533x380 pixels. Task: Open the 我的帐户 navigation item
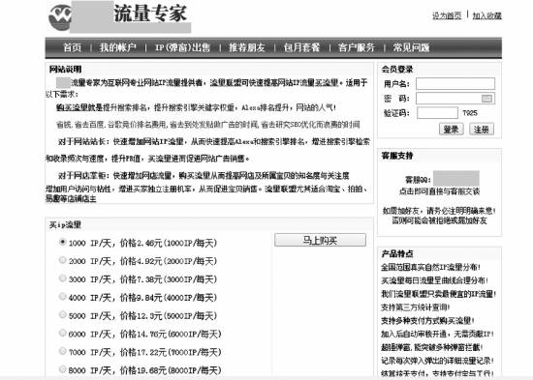117,47
